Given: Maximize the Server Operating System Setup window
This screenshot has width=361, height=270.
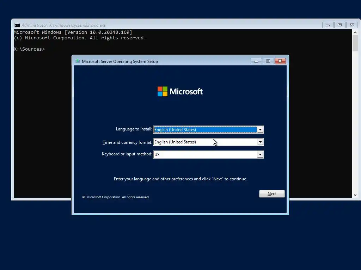Looking at the screenshot, I should (x=268, y=61).
